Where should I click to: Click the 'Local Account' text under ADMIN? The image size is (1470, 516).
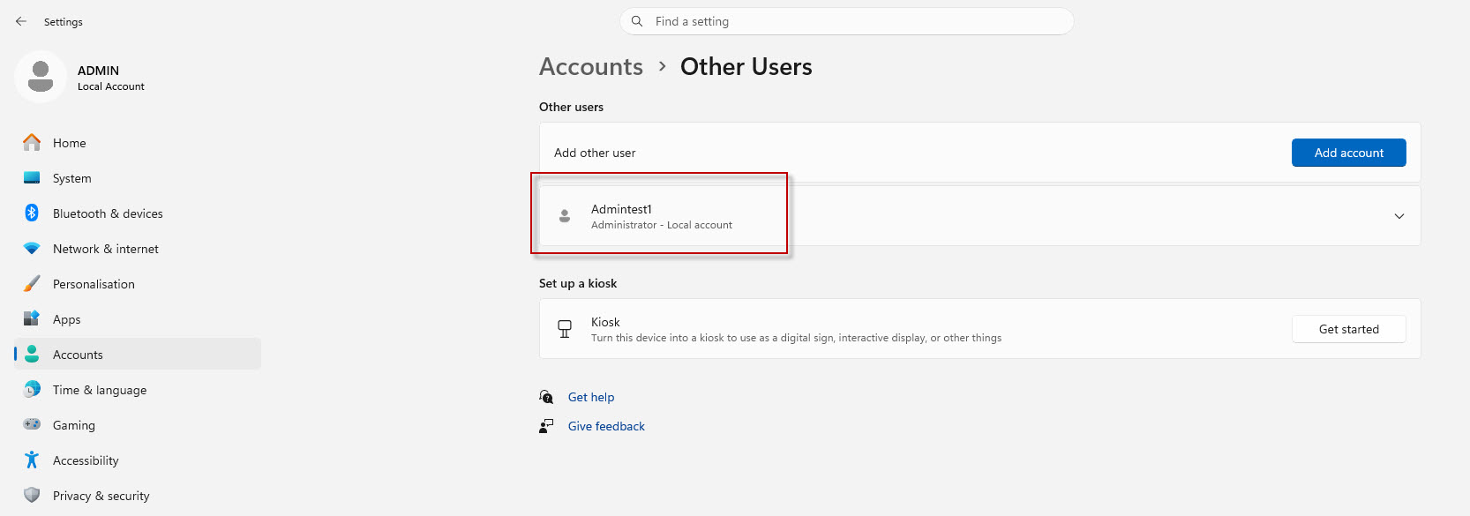[x=111, y=86]
